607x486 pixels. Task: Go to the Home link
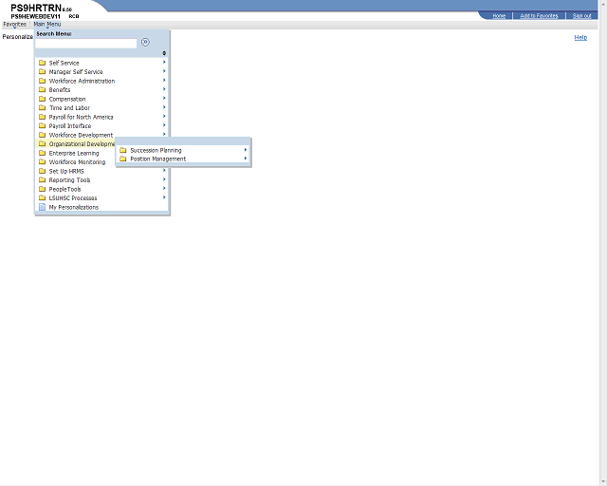(499, 15)
